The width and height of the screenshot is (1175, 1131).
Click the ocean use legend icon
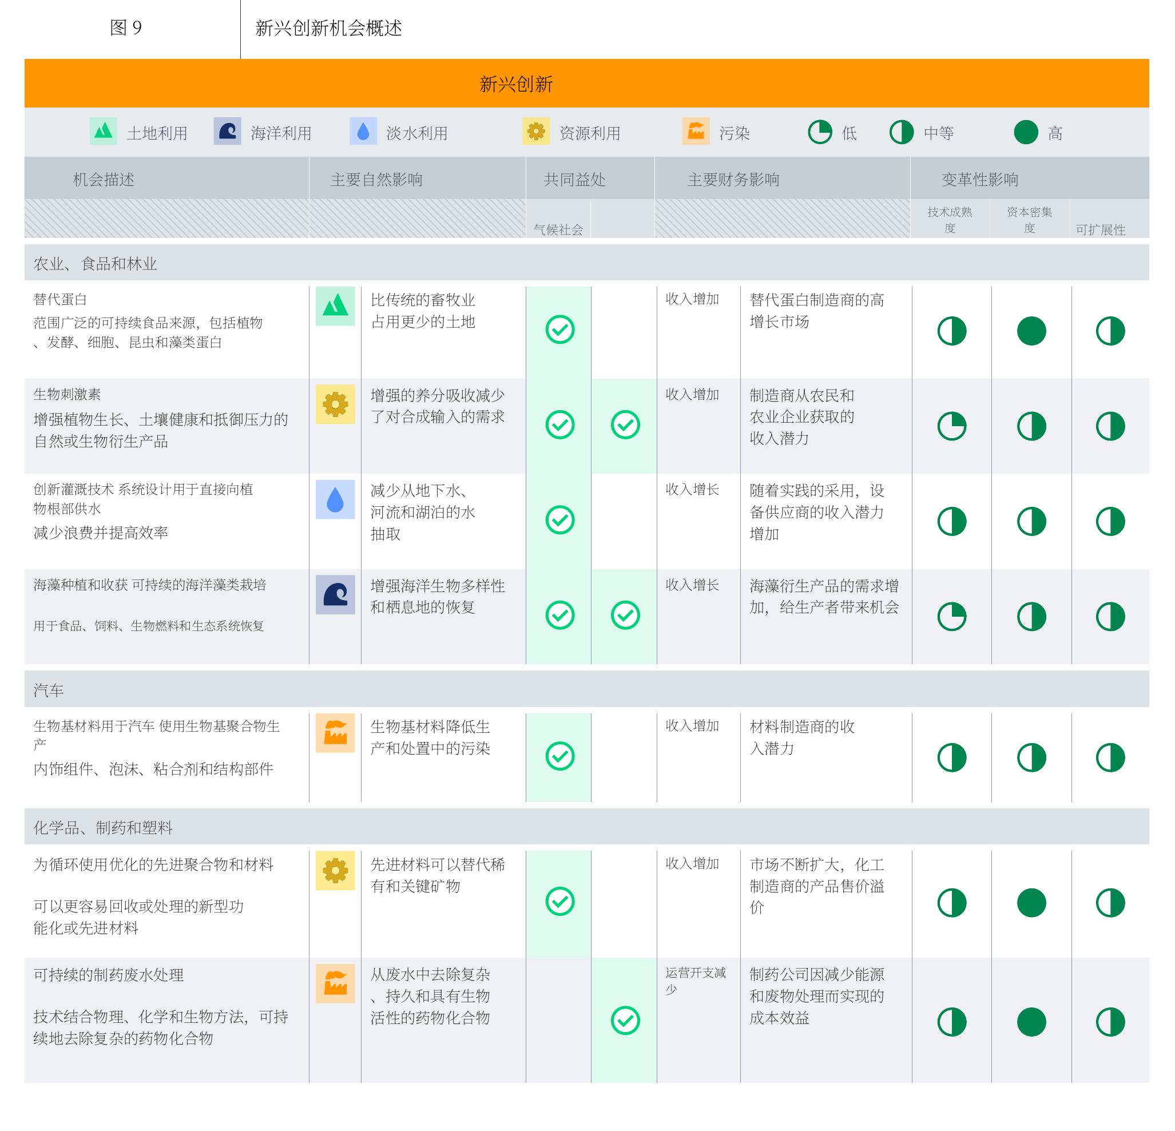227,130
